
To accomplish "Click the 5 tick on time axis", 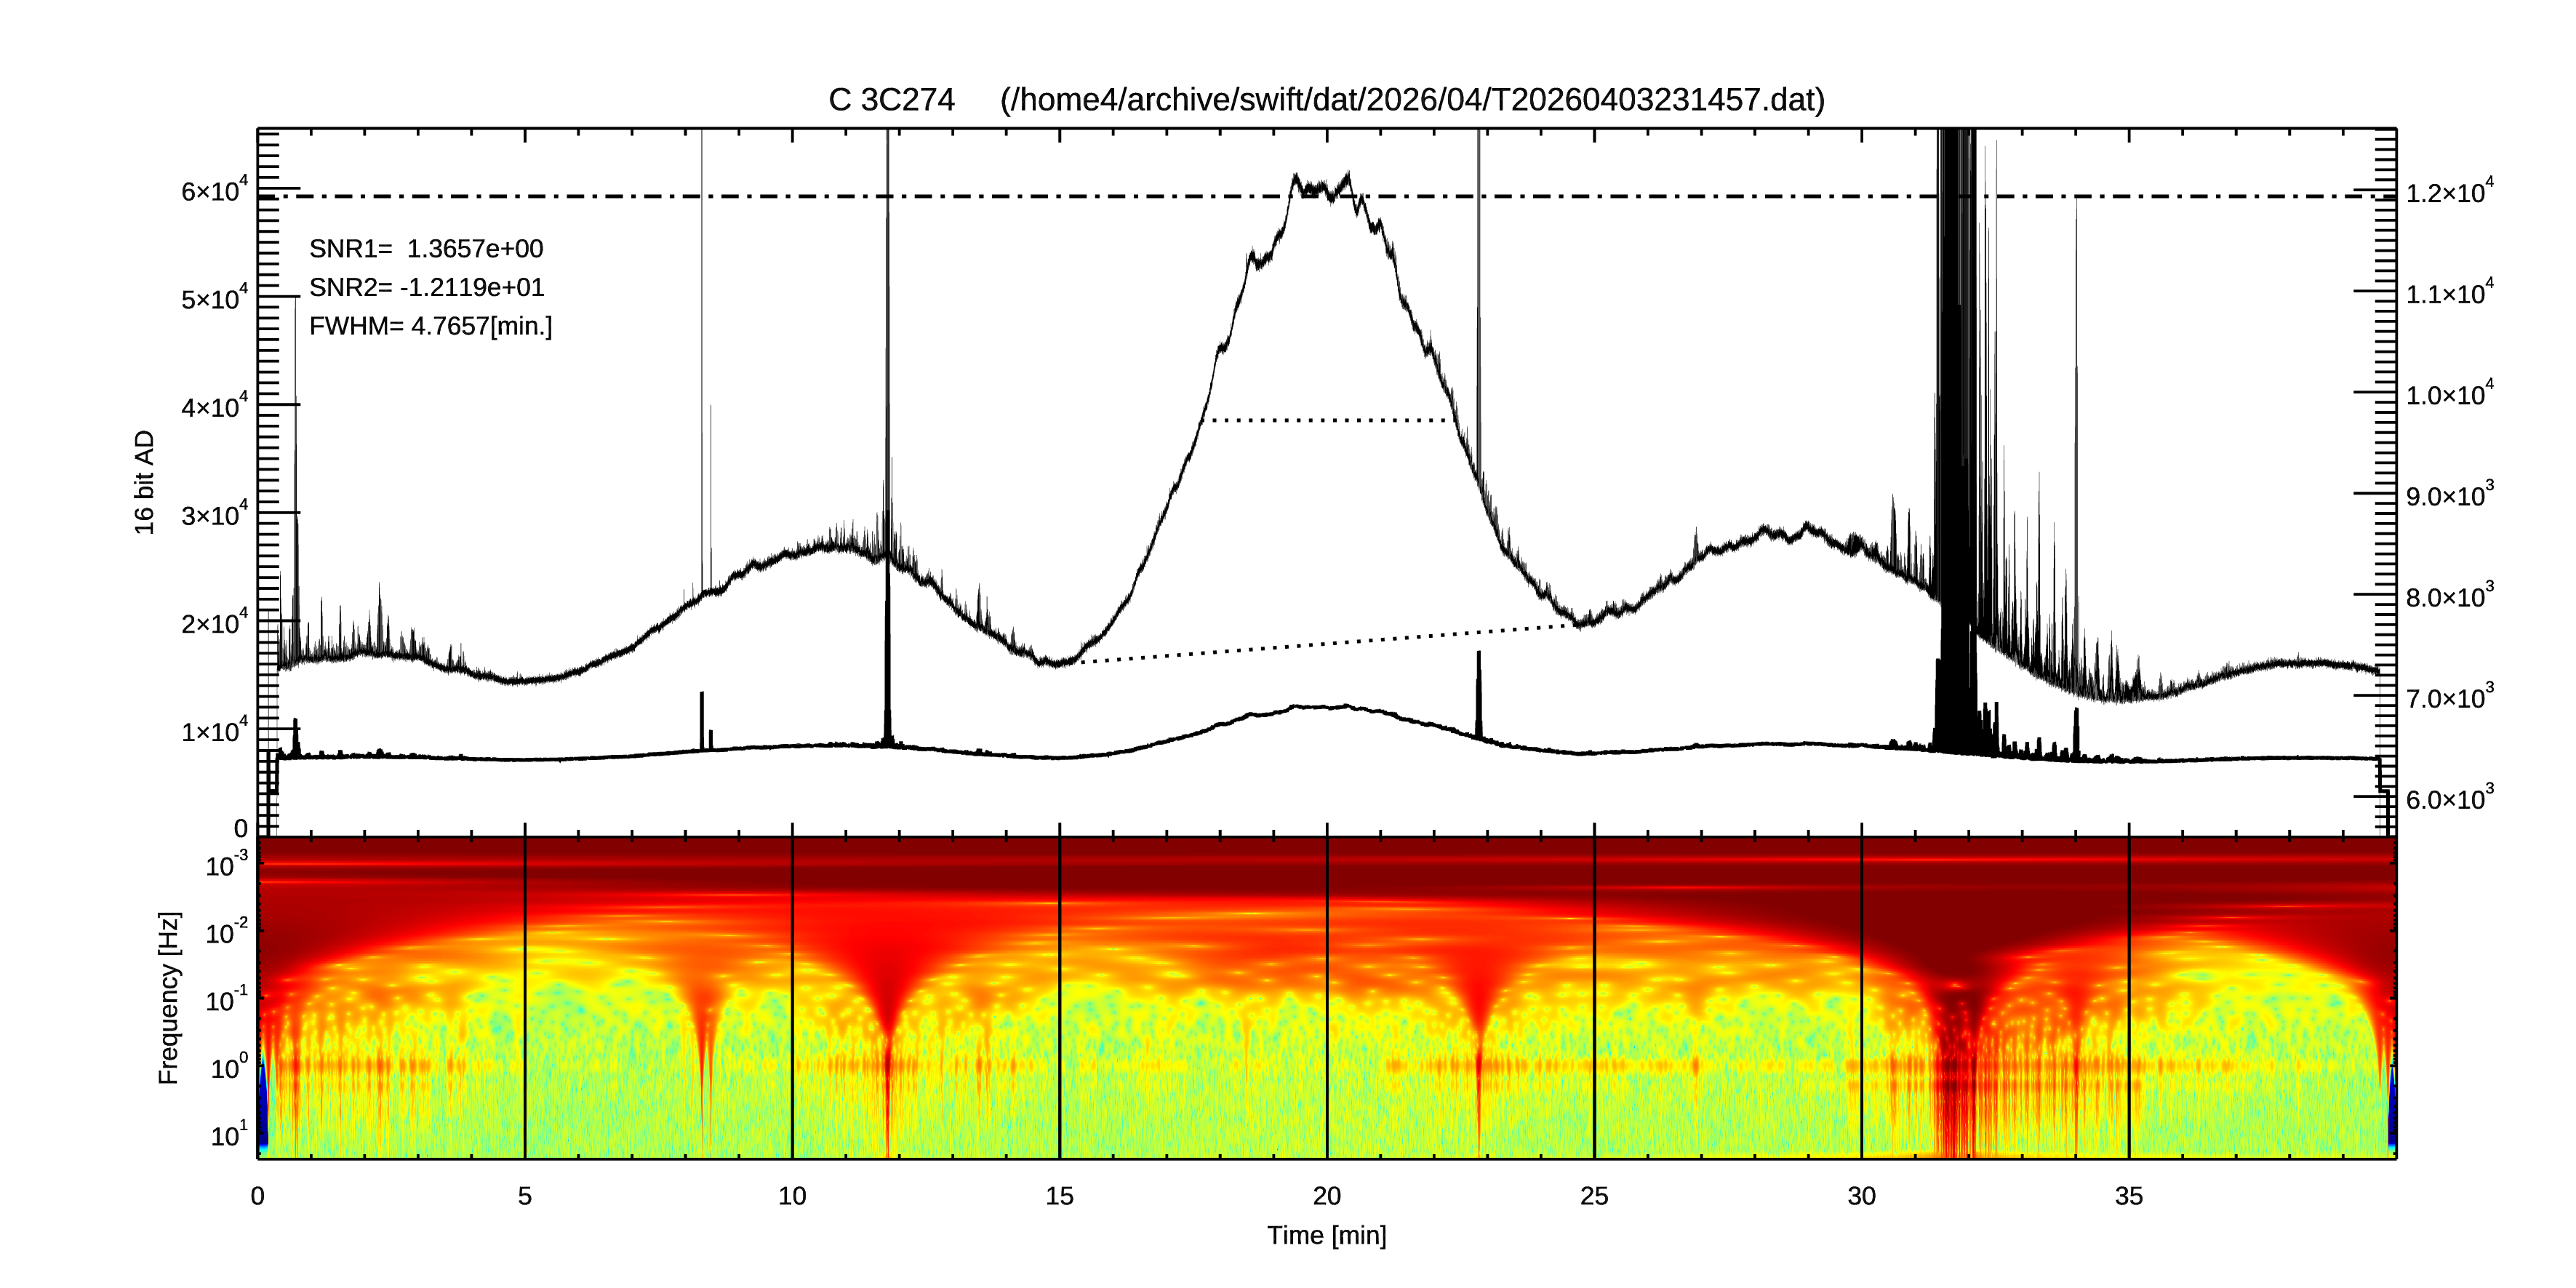I will click(x=525, y=1196).
